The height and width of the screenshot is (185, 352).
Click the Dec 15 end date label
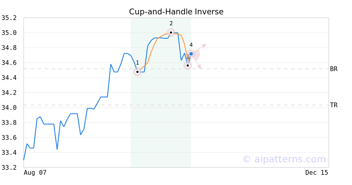317,173
